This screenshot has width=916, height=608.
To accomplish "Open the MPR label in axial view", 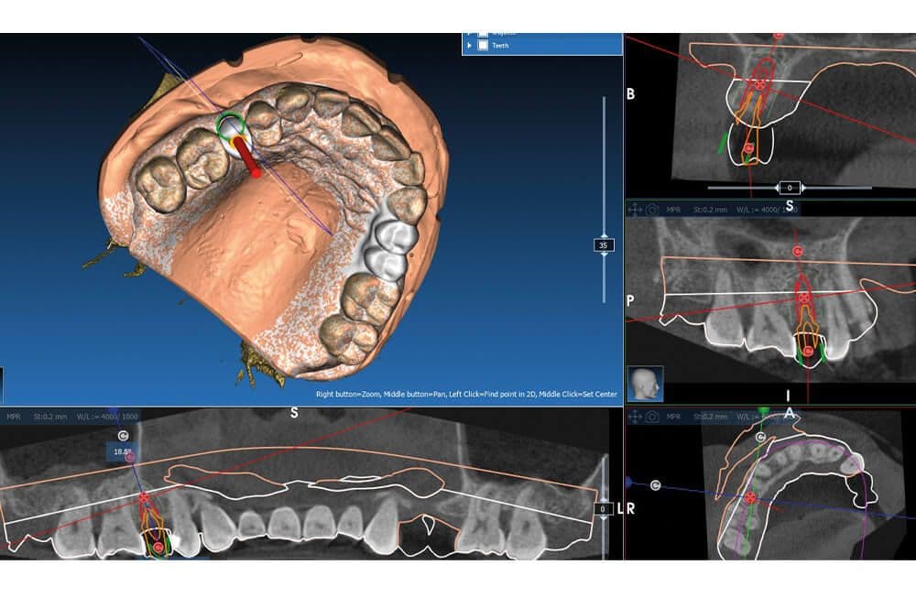I will coord(673,417).
